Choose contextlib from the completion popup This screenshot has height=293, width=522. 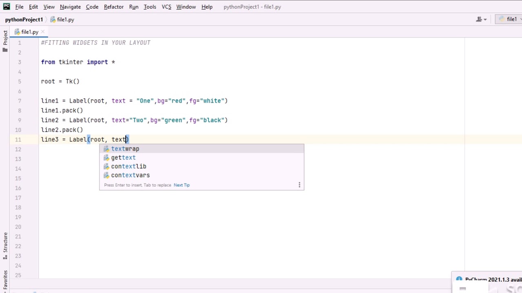pos(201,166)
